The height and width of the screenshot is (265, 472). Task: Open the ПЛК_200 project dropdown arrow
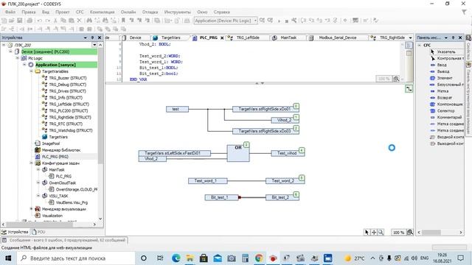(94, 45)
